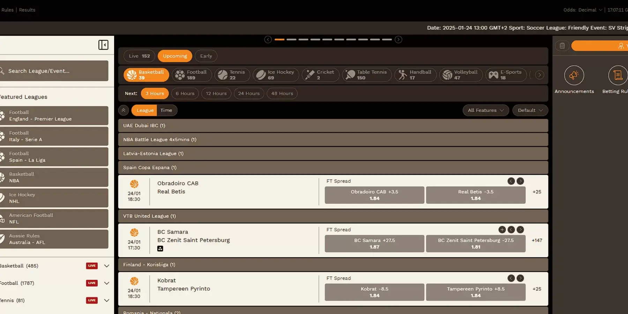
Task: Collapse Spain Copa Espana league
Action: [333, 167]
